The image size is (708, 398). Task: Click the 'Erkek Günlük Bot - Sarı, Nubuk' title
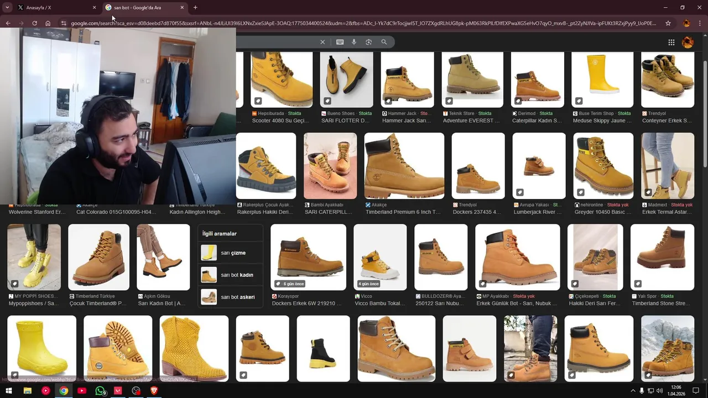517,303
